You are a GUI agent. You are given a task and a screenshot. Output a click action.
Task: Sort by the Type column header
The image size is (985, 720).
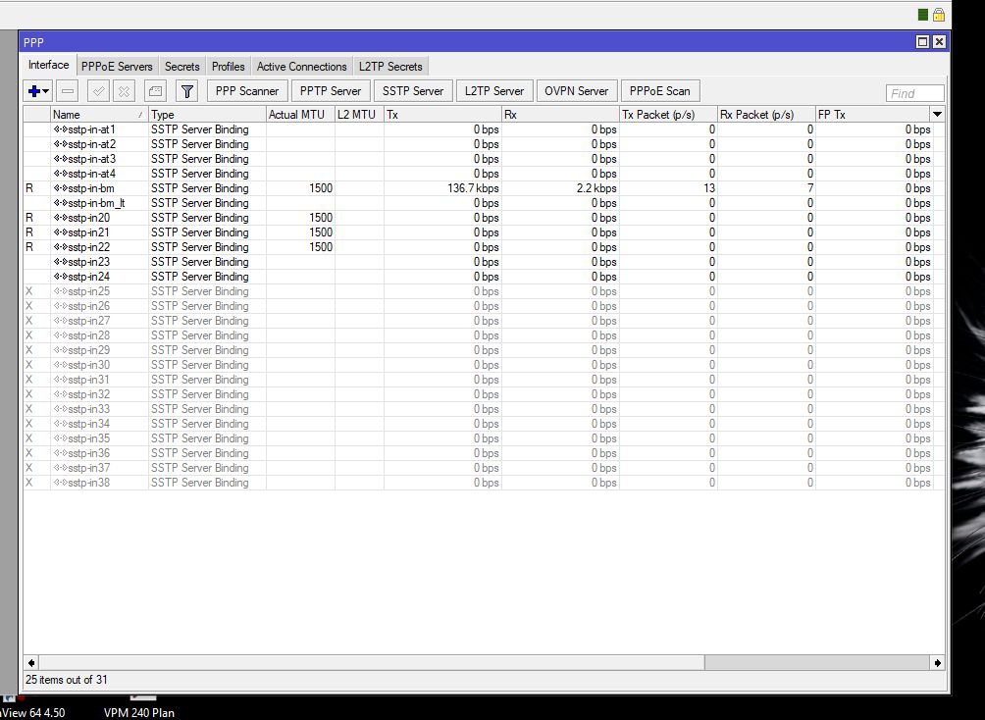pyautogui.click(x=207, y=115)
